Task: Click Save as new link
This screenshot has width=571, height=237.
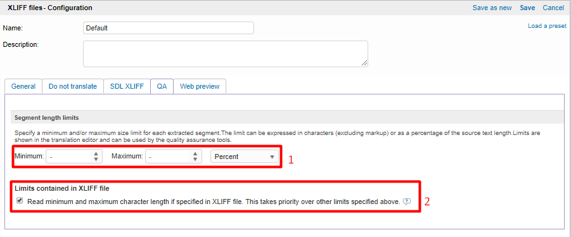Action: (492, 8)
